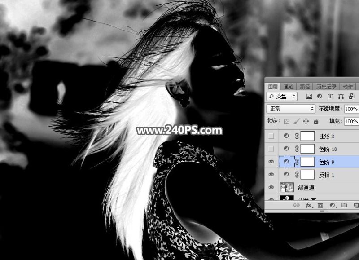Filter layers by pixel image type
Screen dimensions: 359x260
(x=309, y=97)
